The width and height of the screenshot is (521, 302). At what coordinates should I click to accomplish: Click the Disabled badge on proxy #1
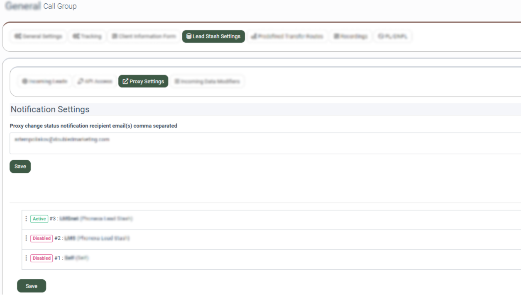click(42, 258)
